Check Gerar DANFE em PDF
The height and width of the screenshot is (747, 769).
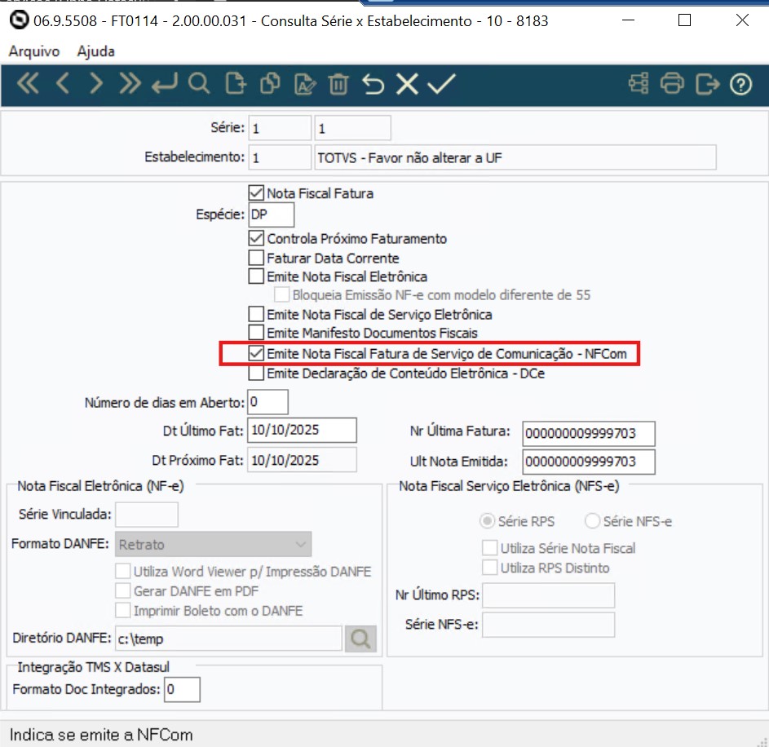[122, 590]
